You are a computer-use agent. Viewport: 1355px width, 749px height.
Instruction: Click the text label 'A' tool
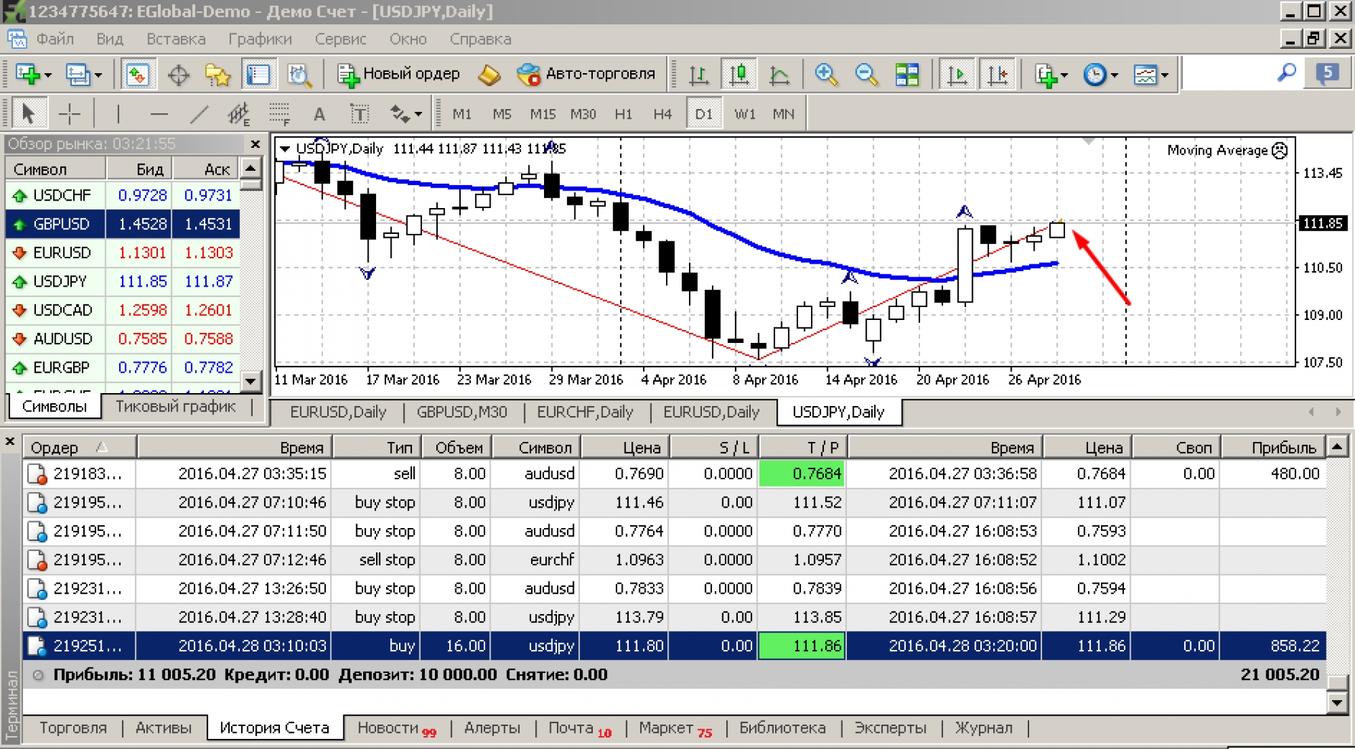pyautogui.click(x=319, y=114)
